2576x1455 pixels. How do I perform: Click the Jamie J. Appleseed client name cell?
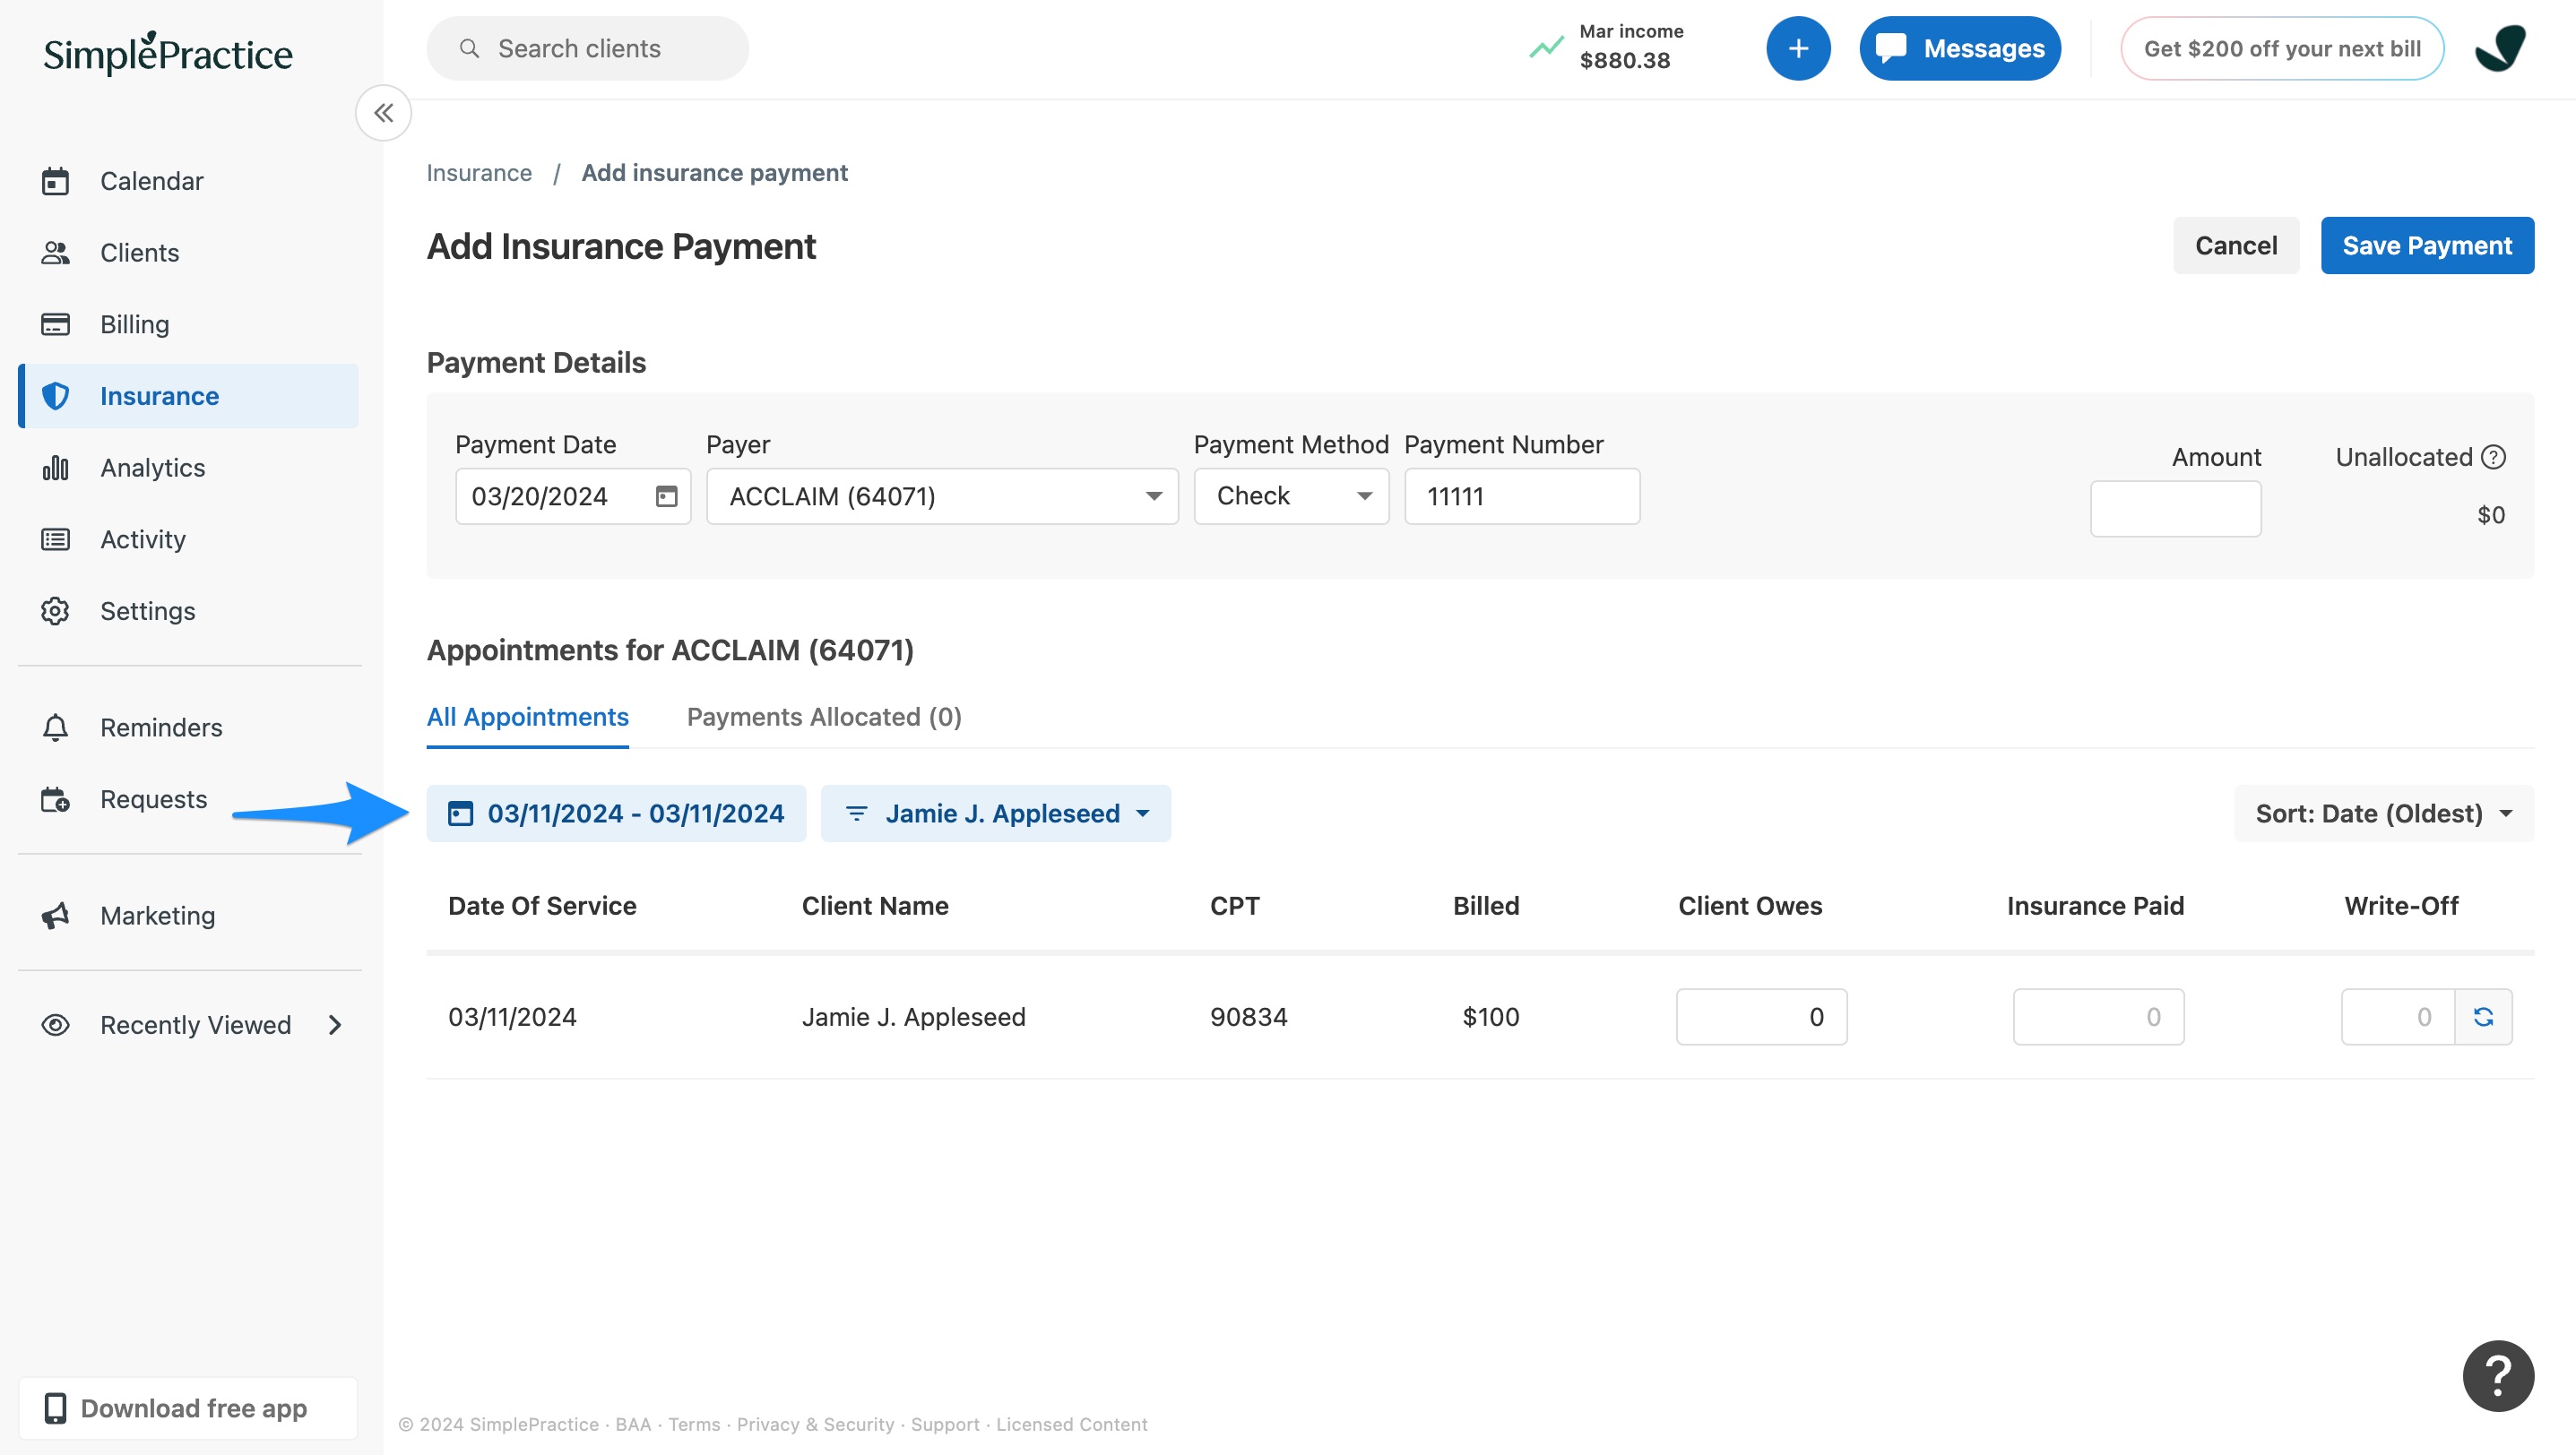(914, 1016)
